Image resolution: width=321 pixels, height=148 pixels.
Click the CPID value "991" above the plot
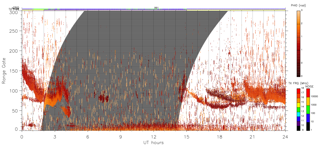(x=156, y=8)
